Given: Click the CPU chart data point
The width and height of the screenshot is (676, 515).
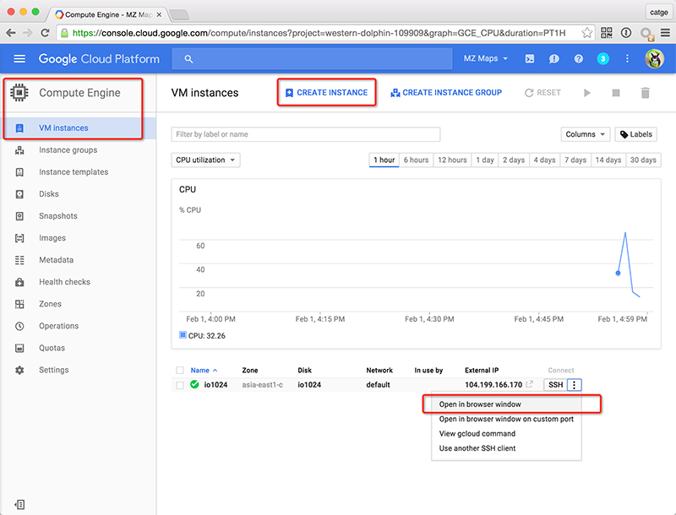Looking at the screenshot, I should click(x=618, y=273).
